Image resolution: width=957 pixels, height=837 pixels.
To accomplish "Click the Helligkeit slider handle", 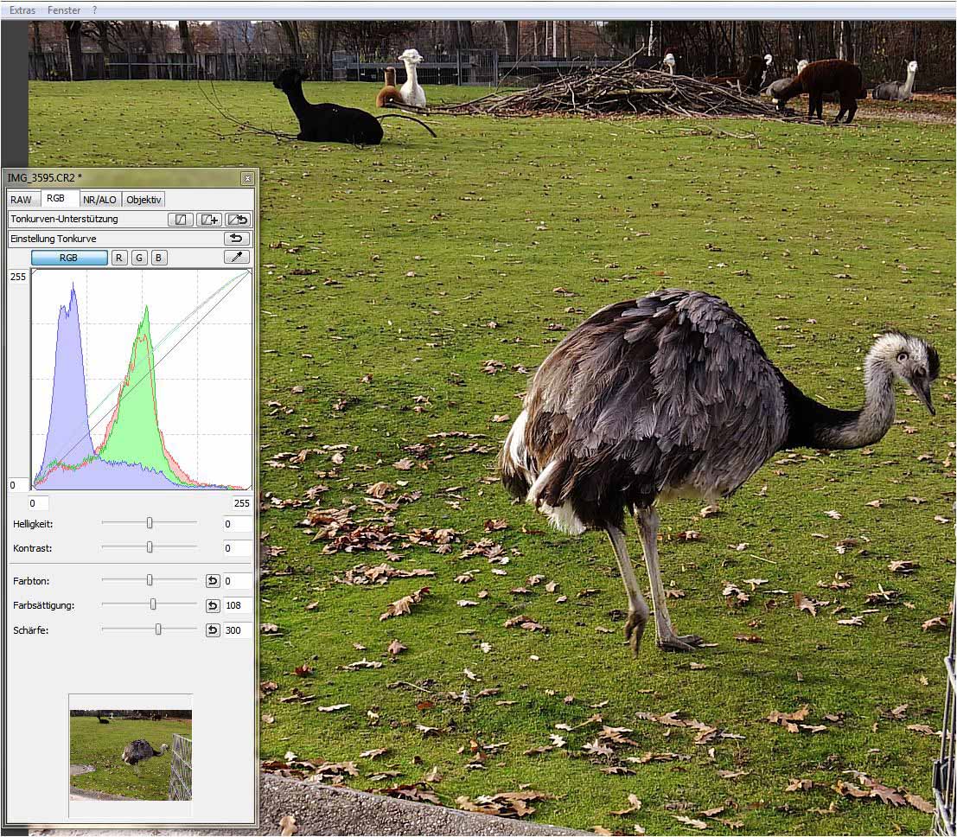I will click(x=150, y=523).
